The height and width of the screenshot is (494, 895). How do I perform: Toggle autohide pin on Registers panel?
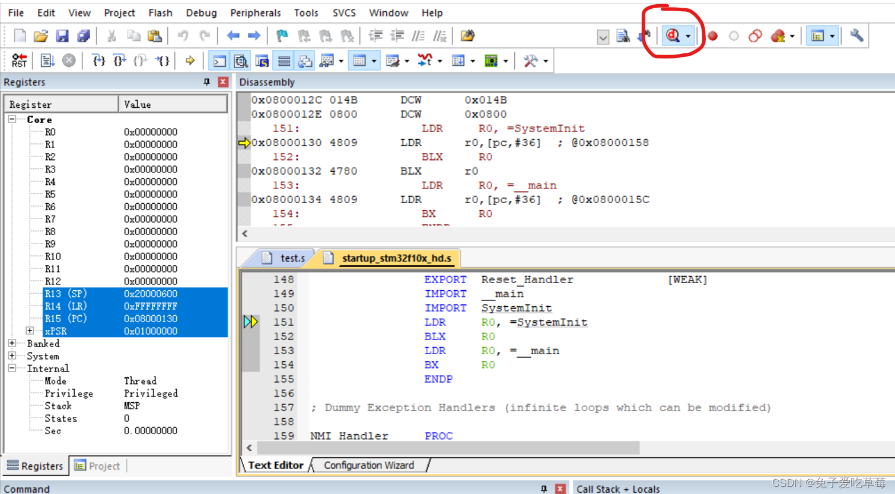[x=206, y=82]
